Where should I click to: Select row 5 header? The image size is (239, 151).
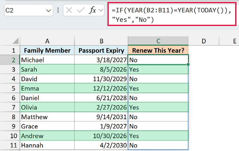(10, 88)
